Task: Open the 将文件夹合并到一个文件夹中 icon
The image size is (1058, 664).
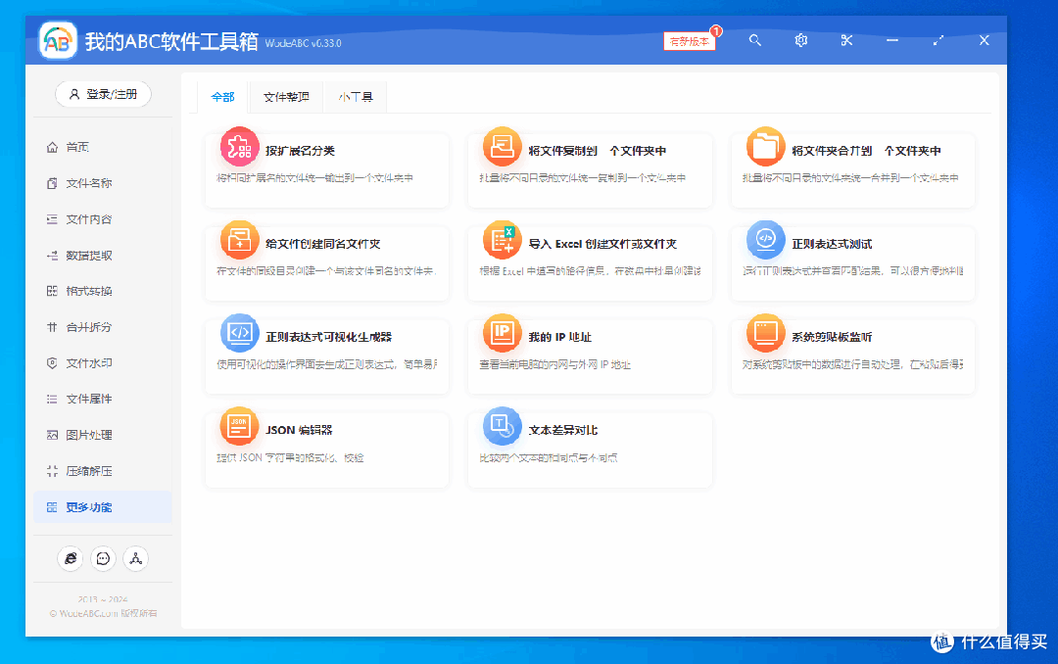Action: click(766, 147)
